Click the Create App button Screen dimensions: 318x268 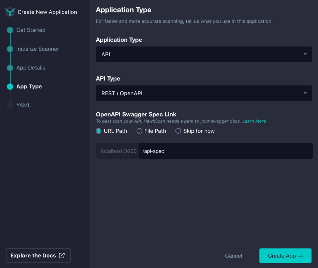coord(285,256)
